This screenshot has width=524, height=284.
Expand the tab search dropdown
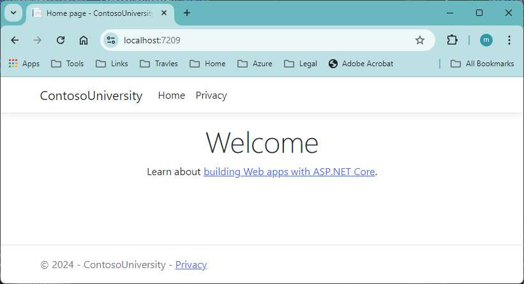click(x=13, y=13)
